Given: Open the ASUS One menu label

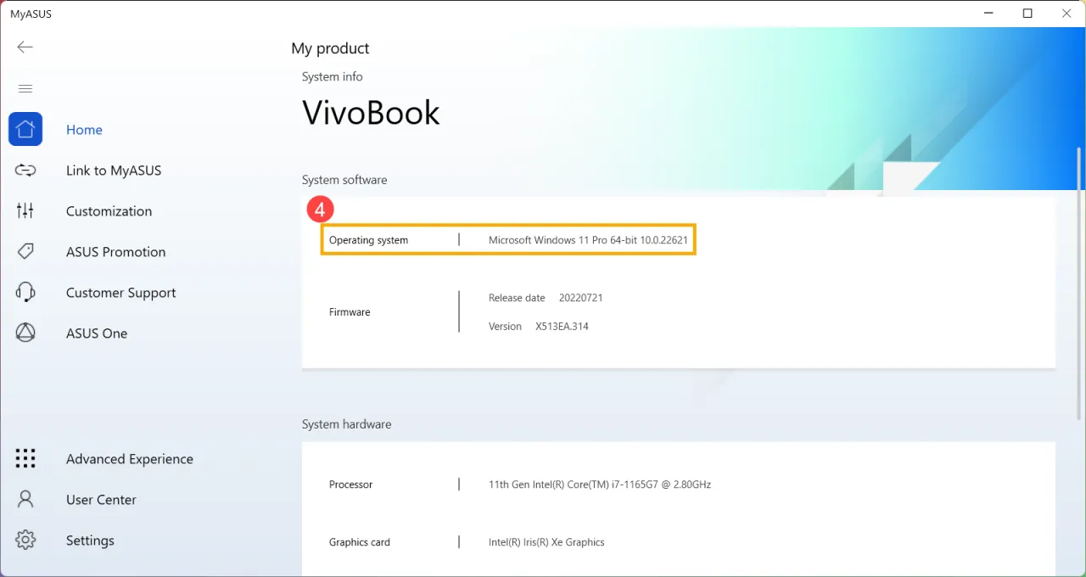Looking at the screenshot, I should point(97,333).
